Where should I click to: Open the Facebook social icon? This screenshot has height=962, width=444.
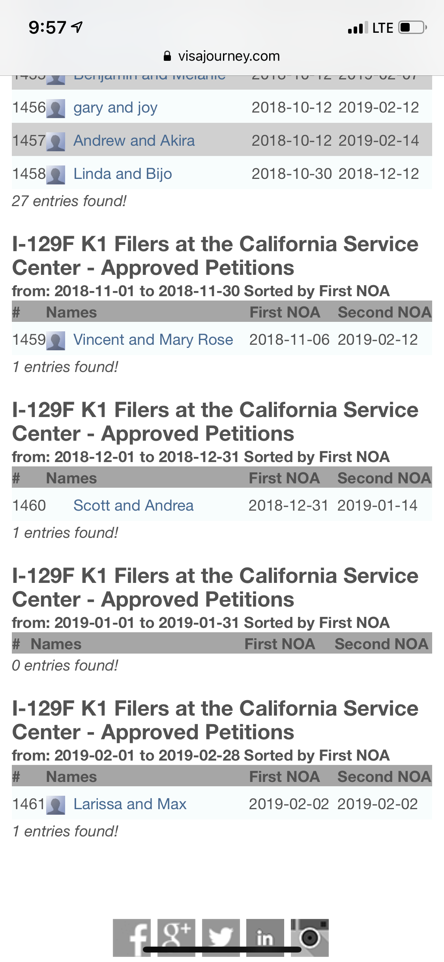click(x=132, y=938)
